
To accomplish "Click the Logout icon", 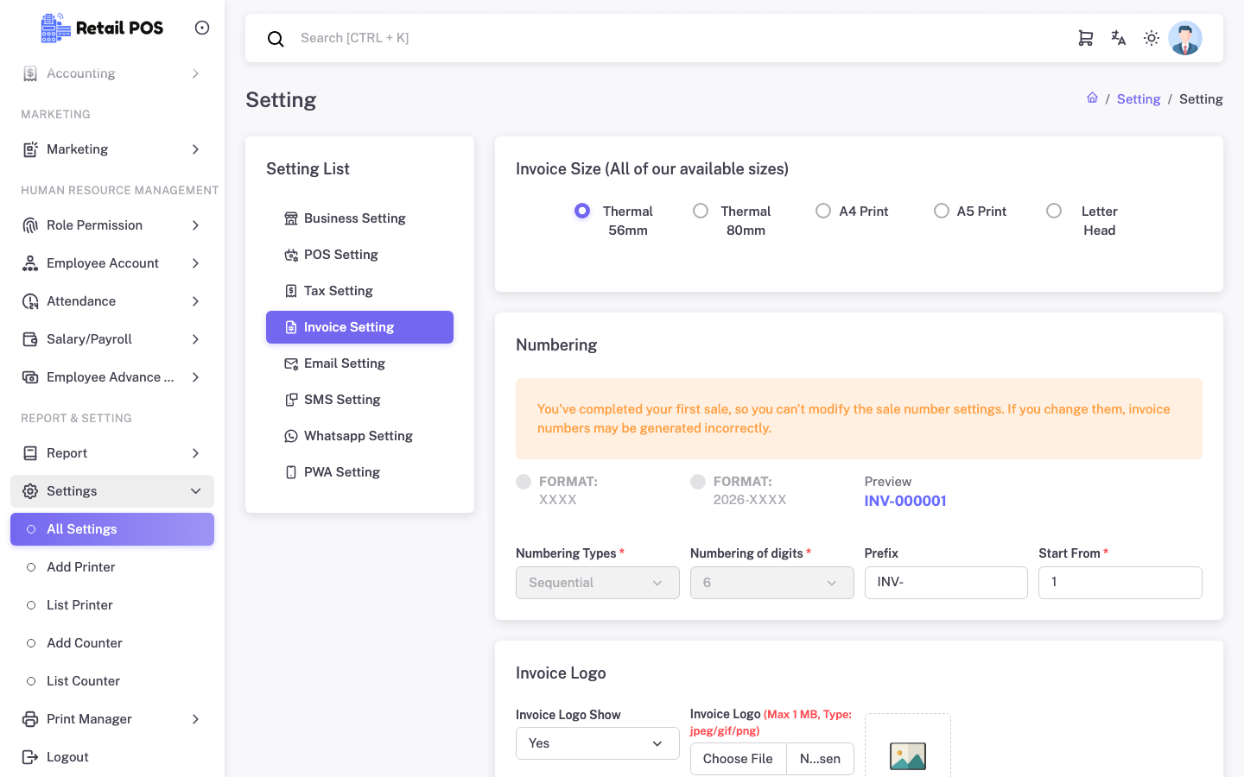I will 30,757.
